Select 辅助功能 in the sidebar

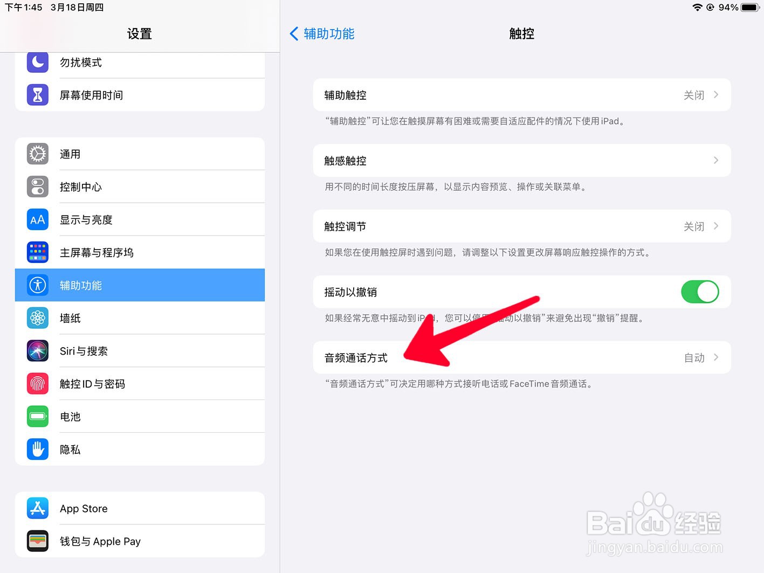tap(139, 285)
